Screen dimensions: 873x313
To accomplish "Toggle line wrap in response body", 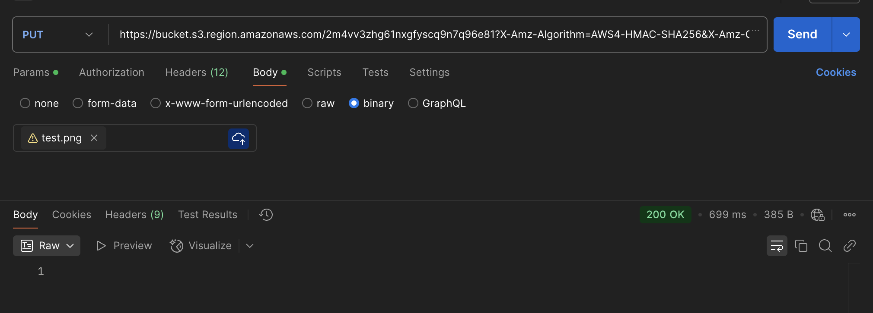I will (x=777, y=246).
